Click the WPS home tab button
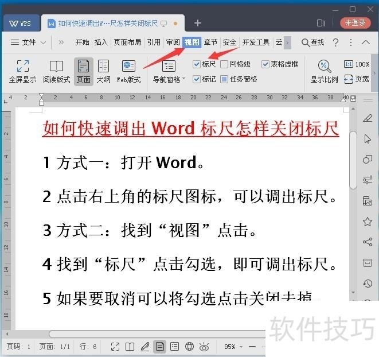 (21, 23)
